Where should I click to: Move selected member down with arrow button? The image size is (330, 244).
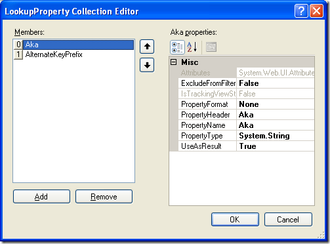147,65
